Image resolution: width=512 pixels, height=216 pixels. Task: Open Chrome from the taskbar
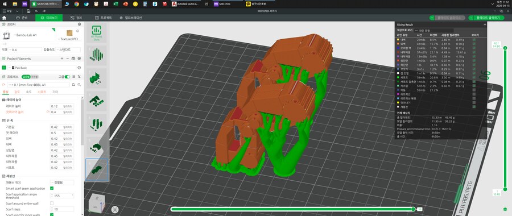point(76,4)
